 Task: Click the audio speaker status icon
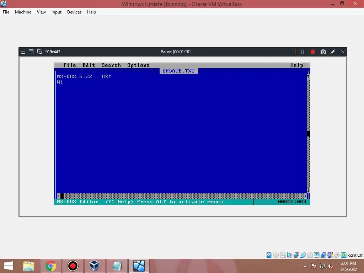click(289, 255)
